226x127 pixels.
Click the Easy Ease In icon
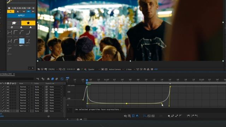[192, 116]
